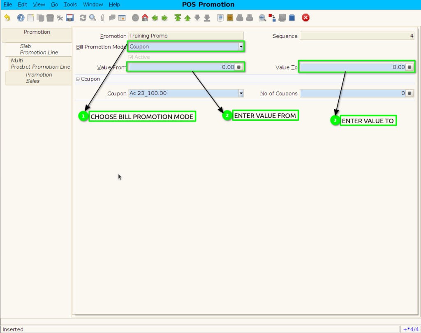Open the Archive cabinet icon

tap(230, 18)
